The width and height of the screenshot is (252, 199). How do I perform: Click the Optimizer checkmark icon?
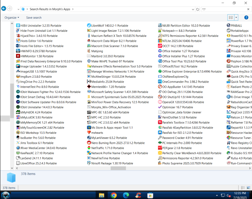pyautogui.click(x=160, y=107)
